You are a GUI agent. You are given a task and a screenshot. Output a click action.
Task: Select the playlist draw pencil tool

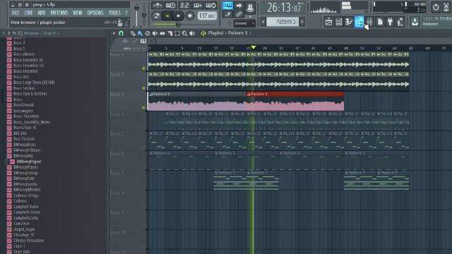click(133, 33)
